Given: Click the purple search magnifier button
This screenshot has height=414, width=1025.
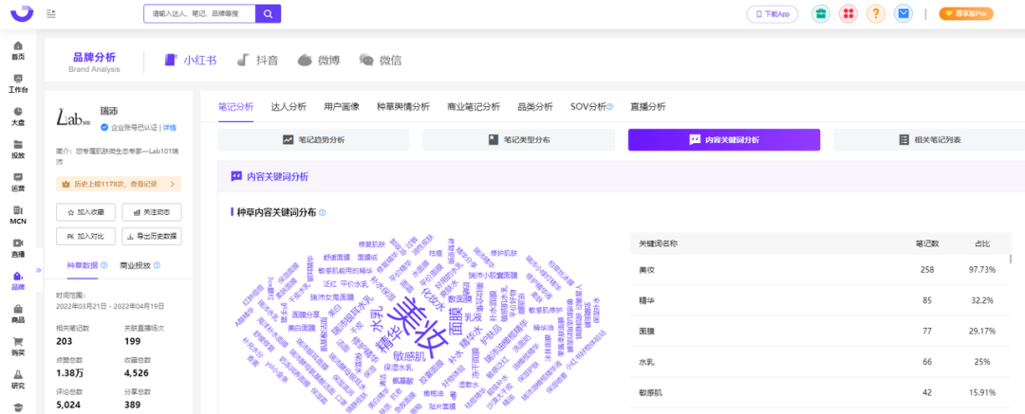Looking at the screenshot, I should coord(270,13).
